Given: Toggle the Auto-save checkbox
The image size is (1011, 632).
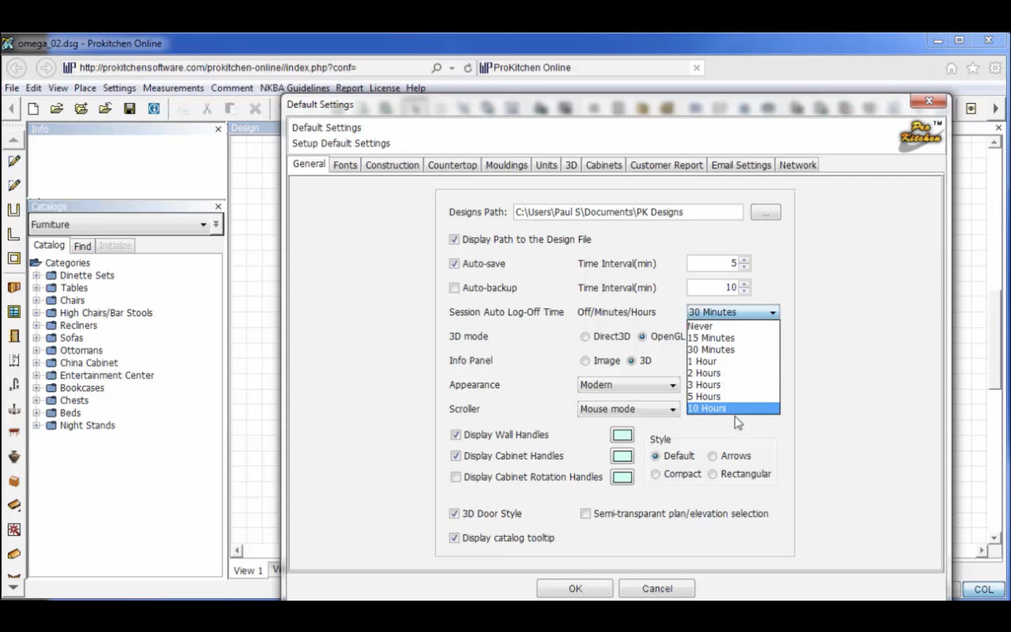Looking at the screenshot, I should (454, 264).
